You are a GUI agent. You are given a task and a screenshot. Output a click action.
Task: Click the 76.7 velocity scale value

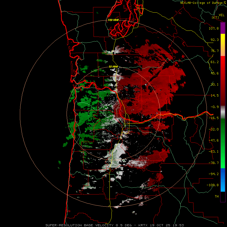pos(215,51)
